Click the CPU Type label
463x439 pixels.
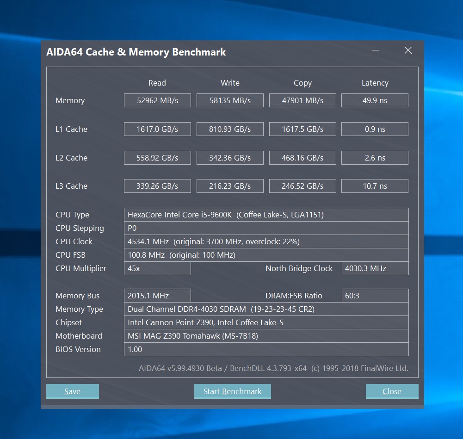72,215
